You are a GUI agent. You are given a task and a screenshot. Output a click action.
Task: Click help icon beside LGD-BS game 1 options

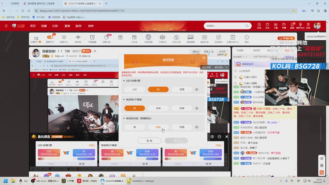click(197, 89)
